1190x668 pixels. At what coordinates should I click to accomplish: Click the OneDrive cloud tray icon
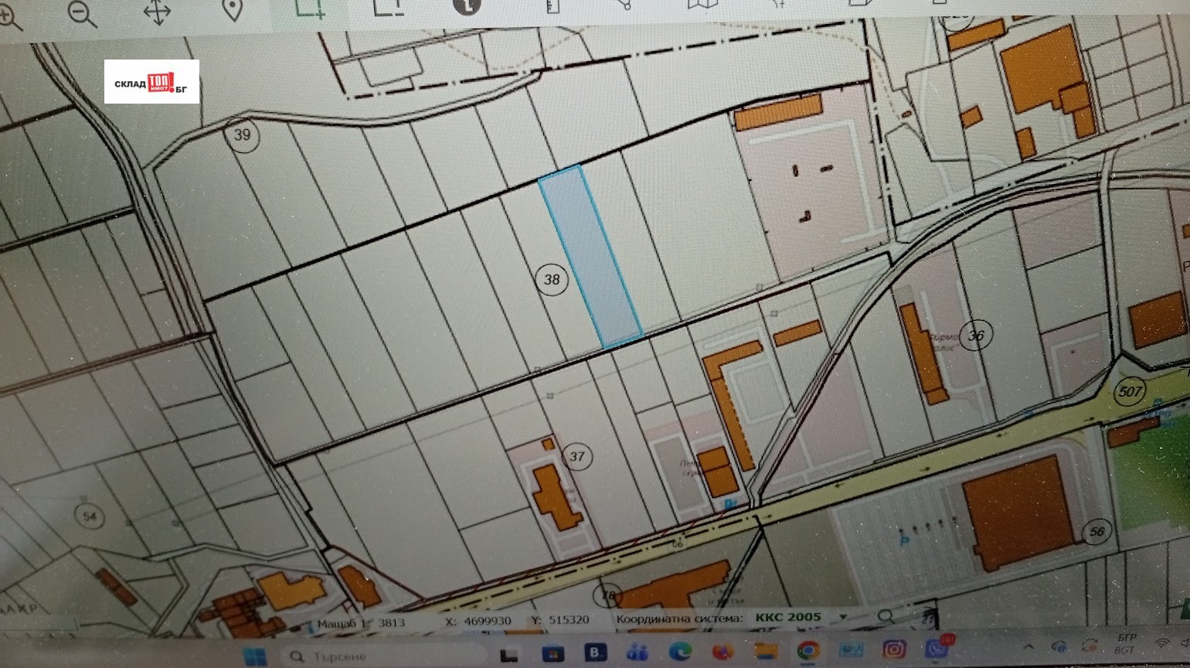pyautogui.click(x=1059, y=646)
